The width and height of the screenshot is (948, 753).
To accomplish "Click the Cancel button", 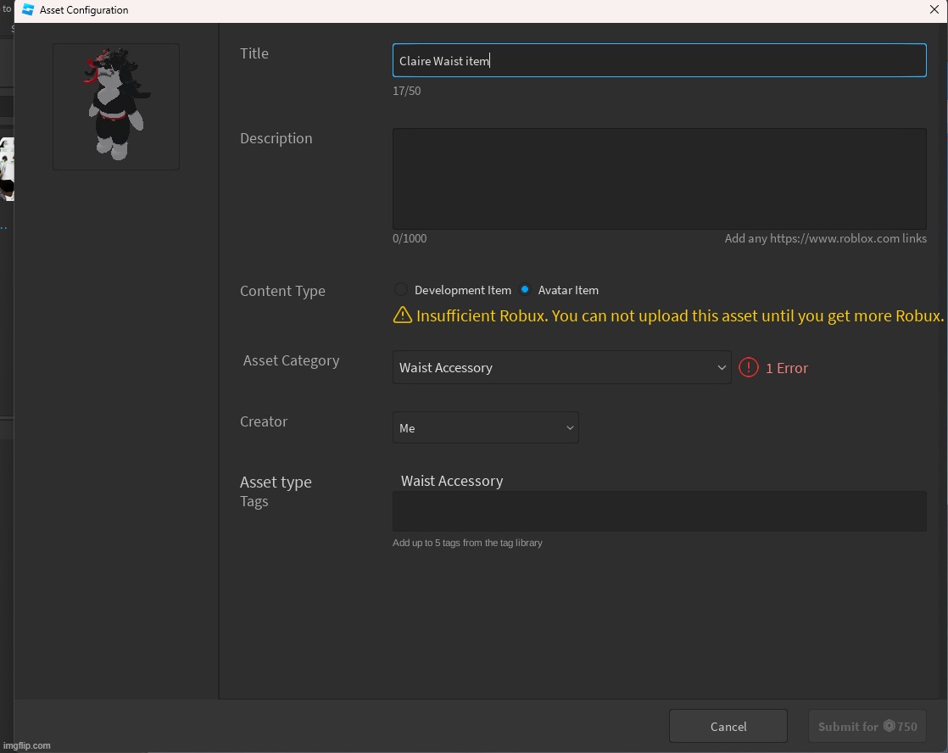I will pyautogui.click(x=728, y=726).
